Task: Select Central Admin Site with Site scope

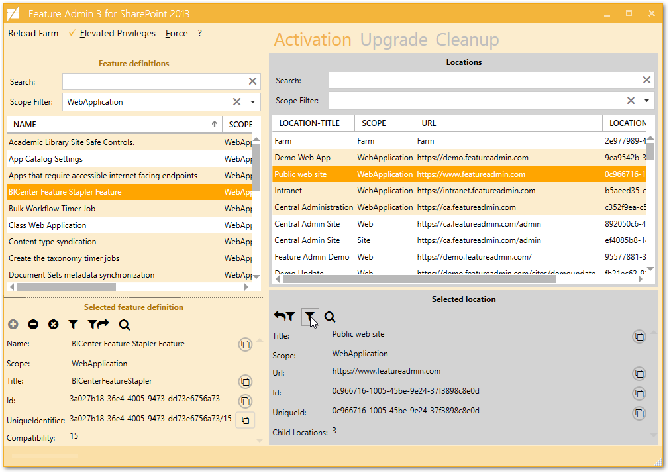Action: (460, 240)
